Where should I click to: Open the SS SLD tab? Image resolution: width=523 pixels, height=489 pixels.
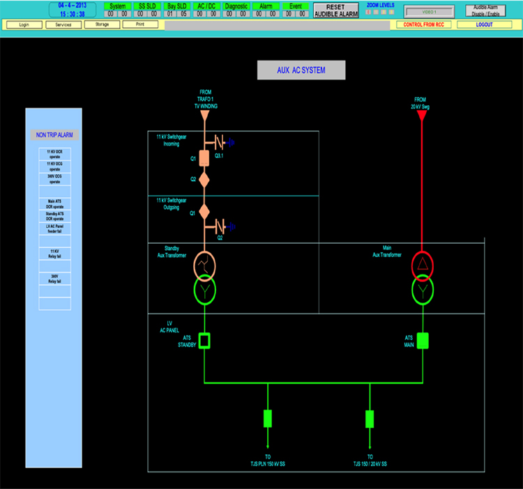tap(147, 6)
